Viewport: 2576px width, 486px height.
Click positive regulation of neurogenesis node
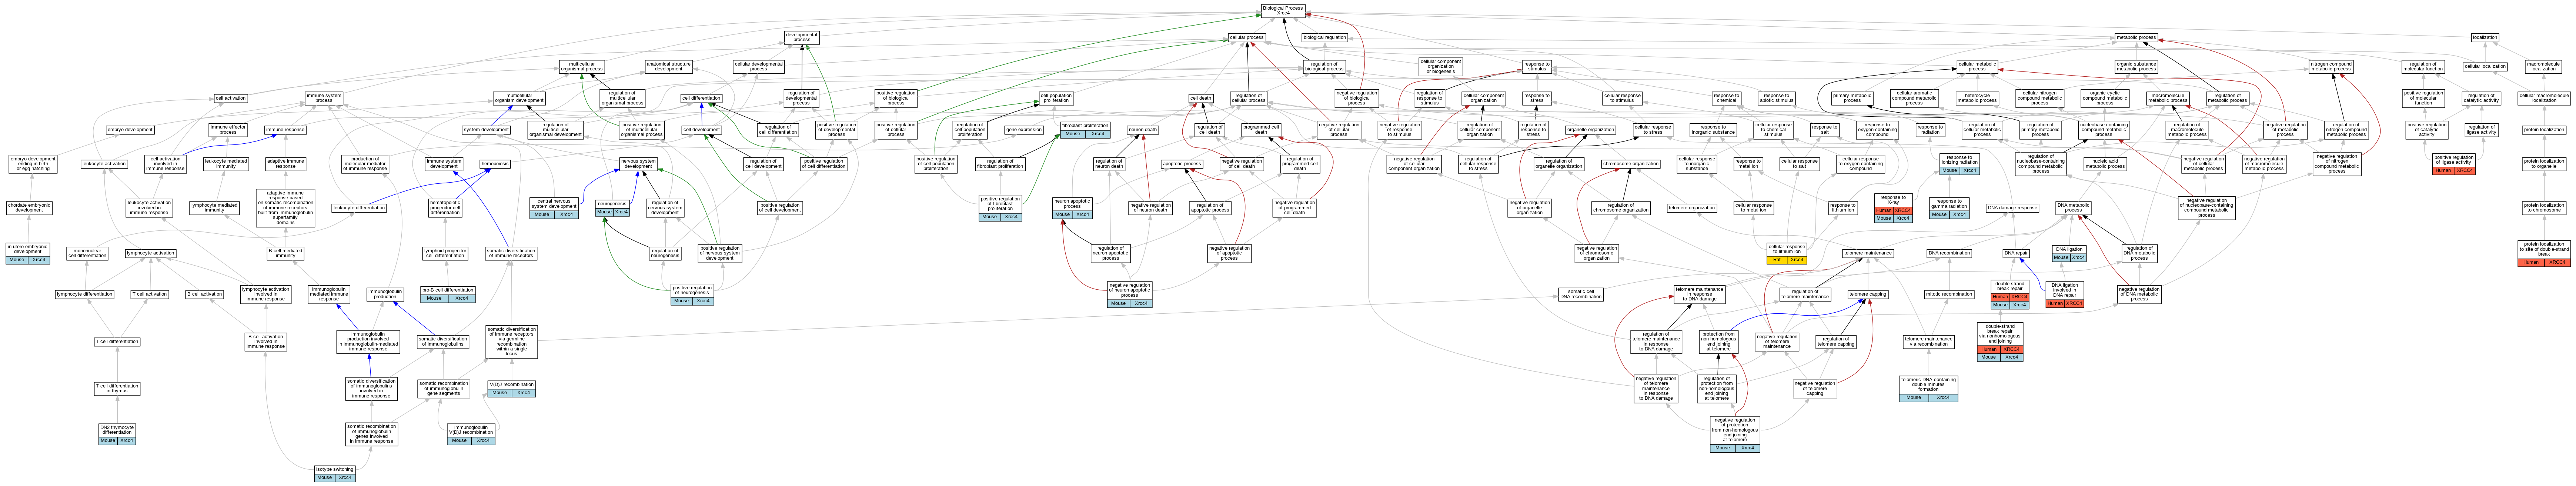pyautogui.click(x=692, y=294)
